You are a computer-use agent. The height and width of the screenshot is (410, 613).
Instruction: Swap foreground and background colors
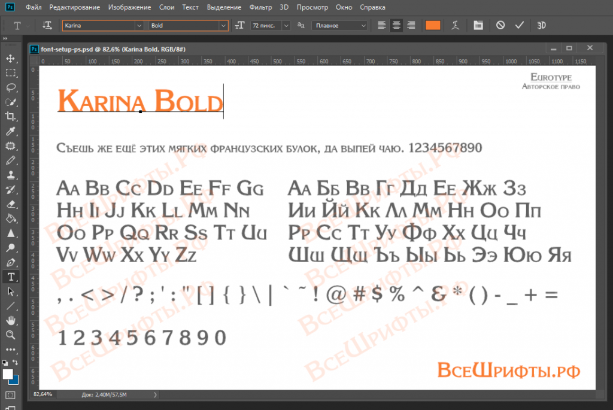click(x=15, y=363)
